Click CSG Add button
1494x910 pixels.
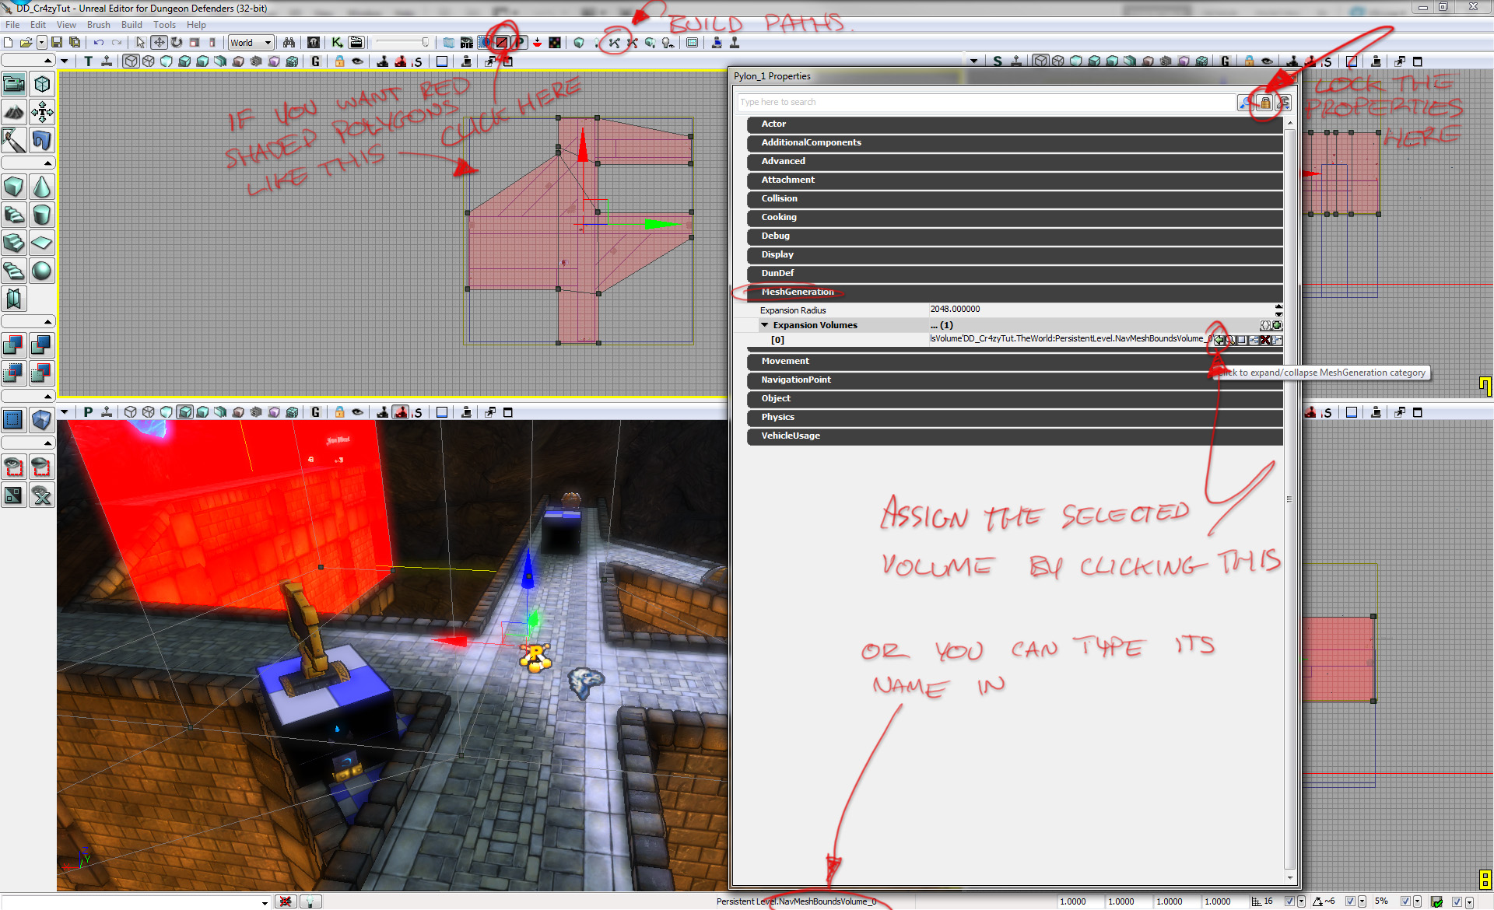[14, 345]
